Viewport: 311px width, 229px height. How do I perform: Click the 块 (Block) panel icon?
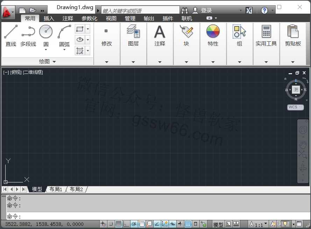pyautogui.click(x=186, y=32)
